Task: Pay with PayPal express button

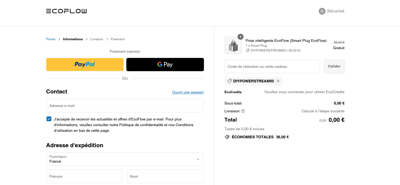Action: (x=85, y=65)
